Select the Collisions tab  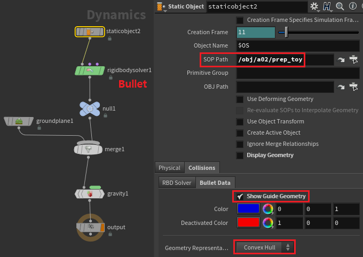click(202, 168)
